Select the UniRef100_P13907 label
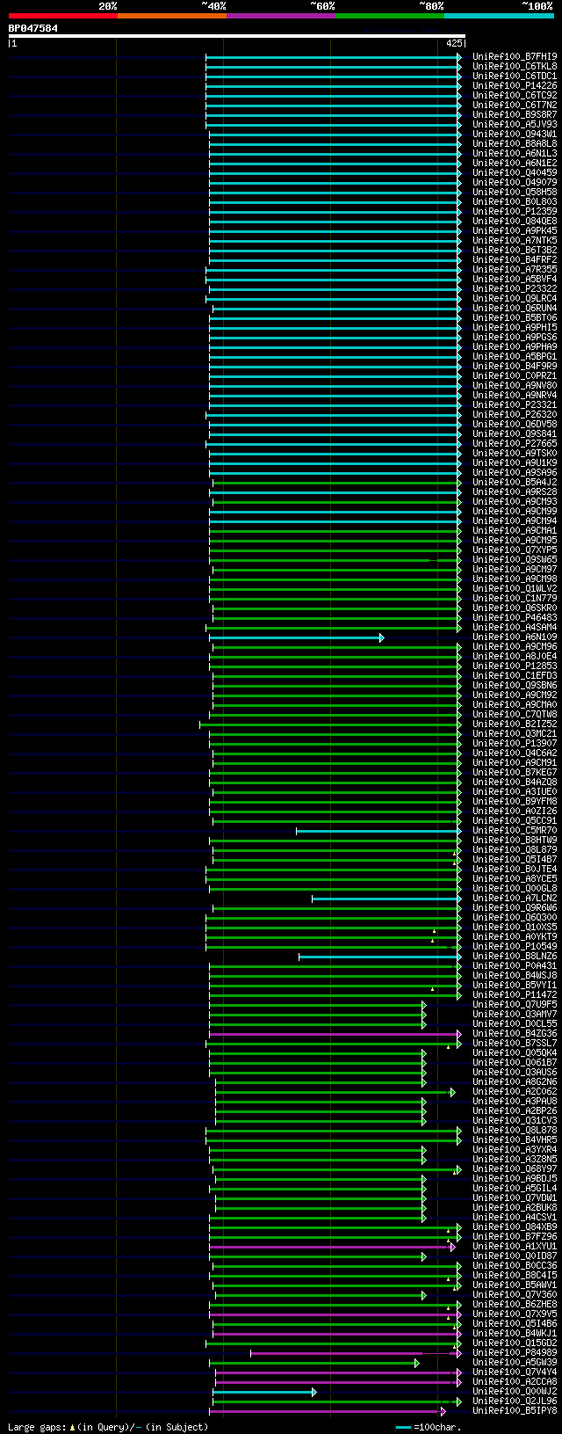The image size is (562, 1434). click(515, 743)
